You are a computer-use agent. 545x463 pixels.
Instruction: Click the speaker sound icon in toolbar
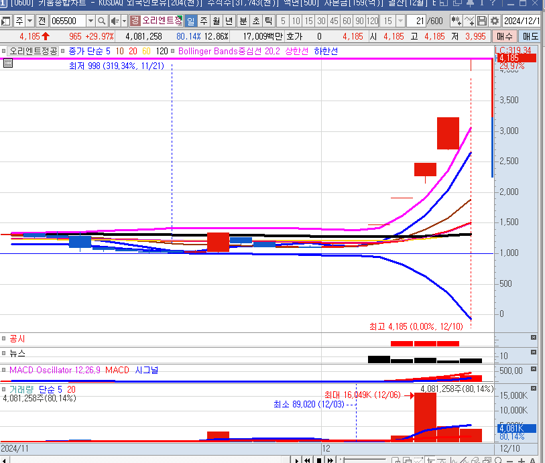115,21
